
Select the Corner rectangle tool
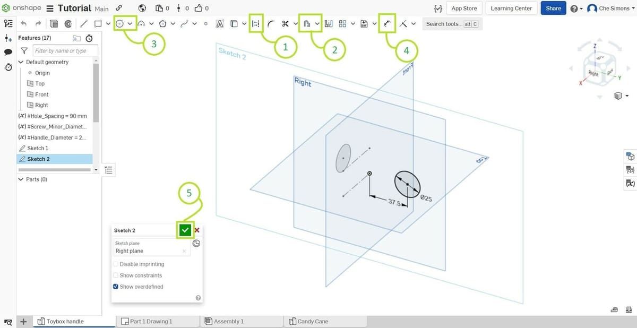[98, 23]
